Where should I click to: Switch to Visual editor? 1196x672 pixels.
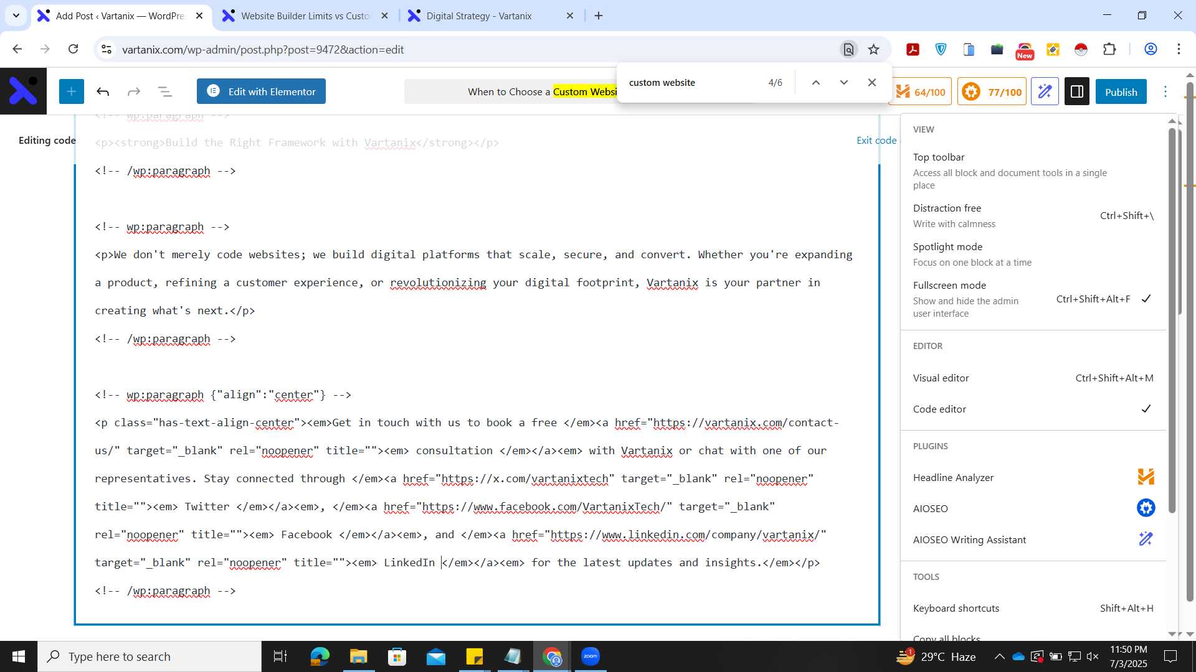1033,378
